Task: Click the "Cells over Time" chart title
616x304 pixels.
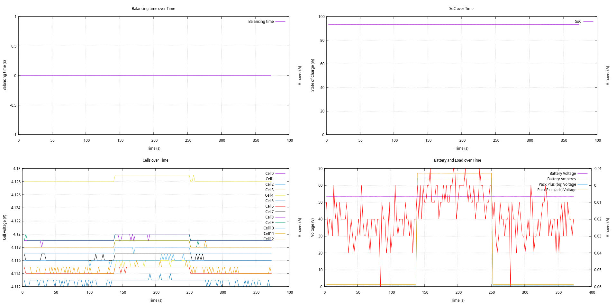Action: (155, 160)
